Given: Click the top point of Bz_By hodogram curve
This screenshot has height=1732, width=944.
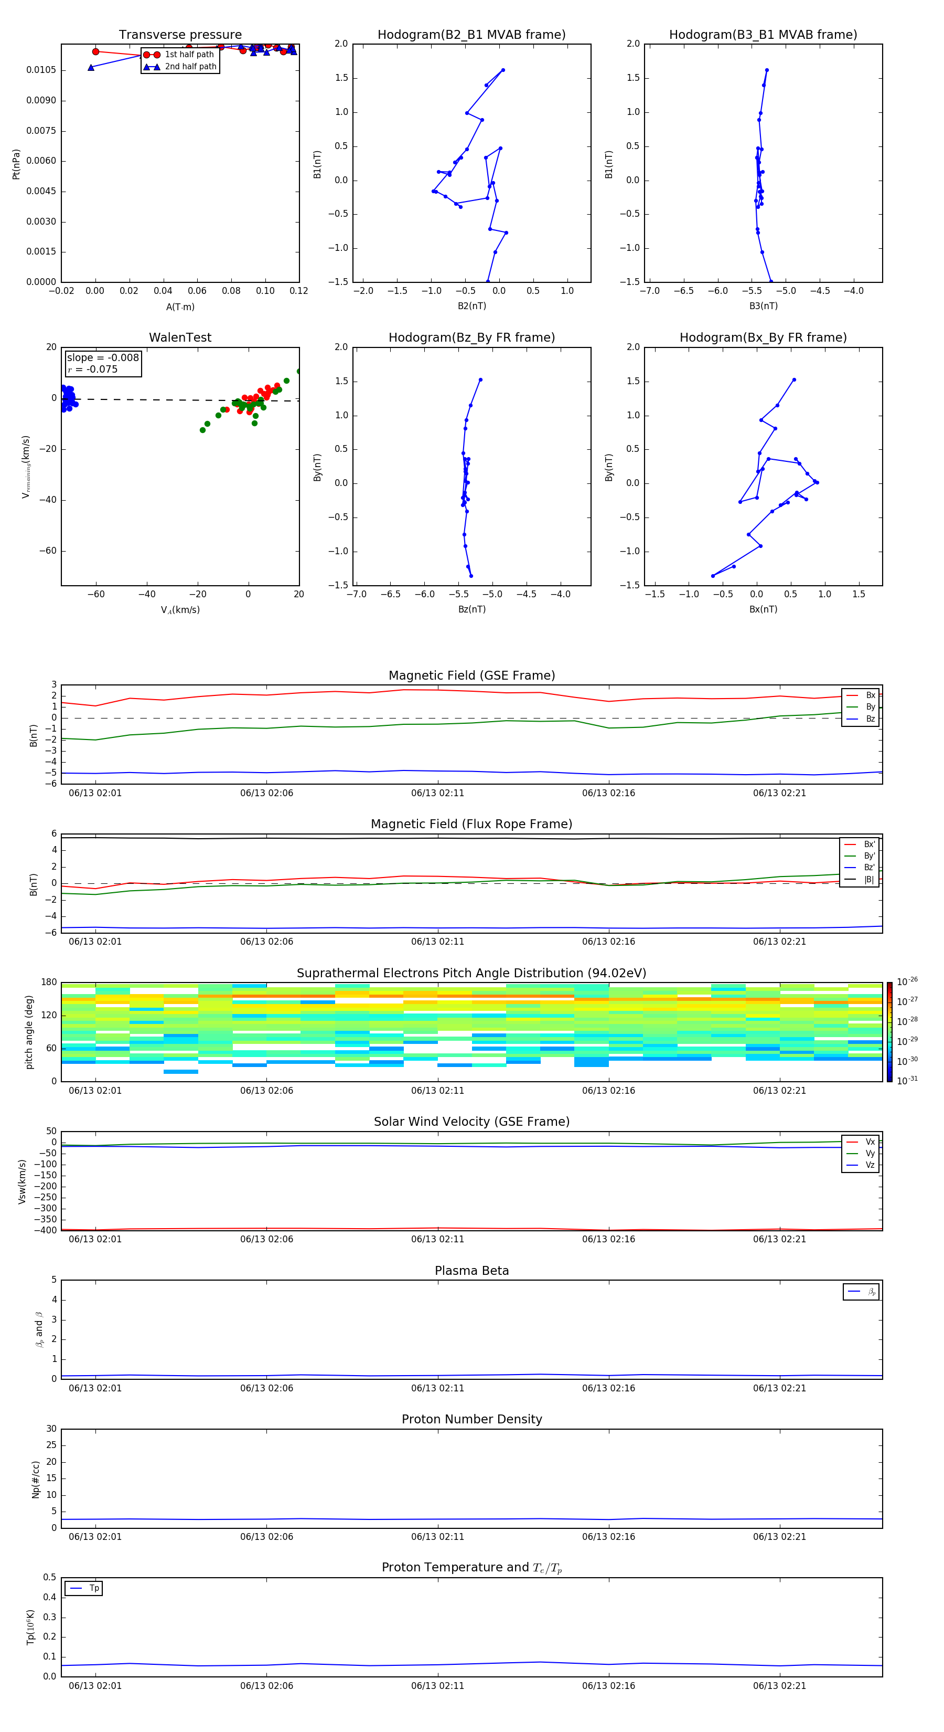Looking at the screenshot, I should click(480, 380).
